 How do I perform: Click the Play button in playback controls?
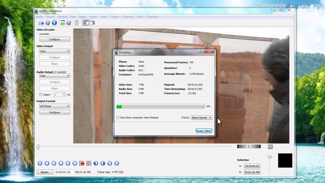coord(40,163)
